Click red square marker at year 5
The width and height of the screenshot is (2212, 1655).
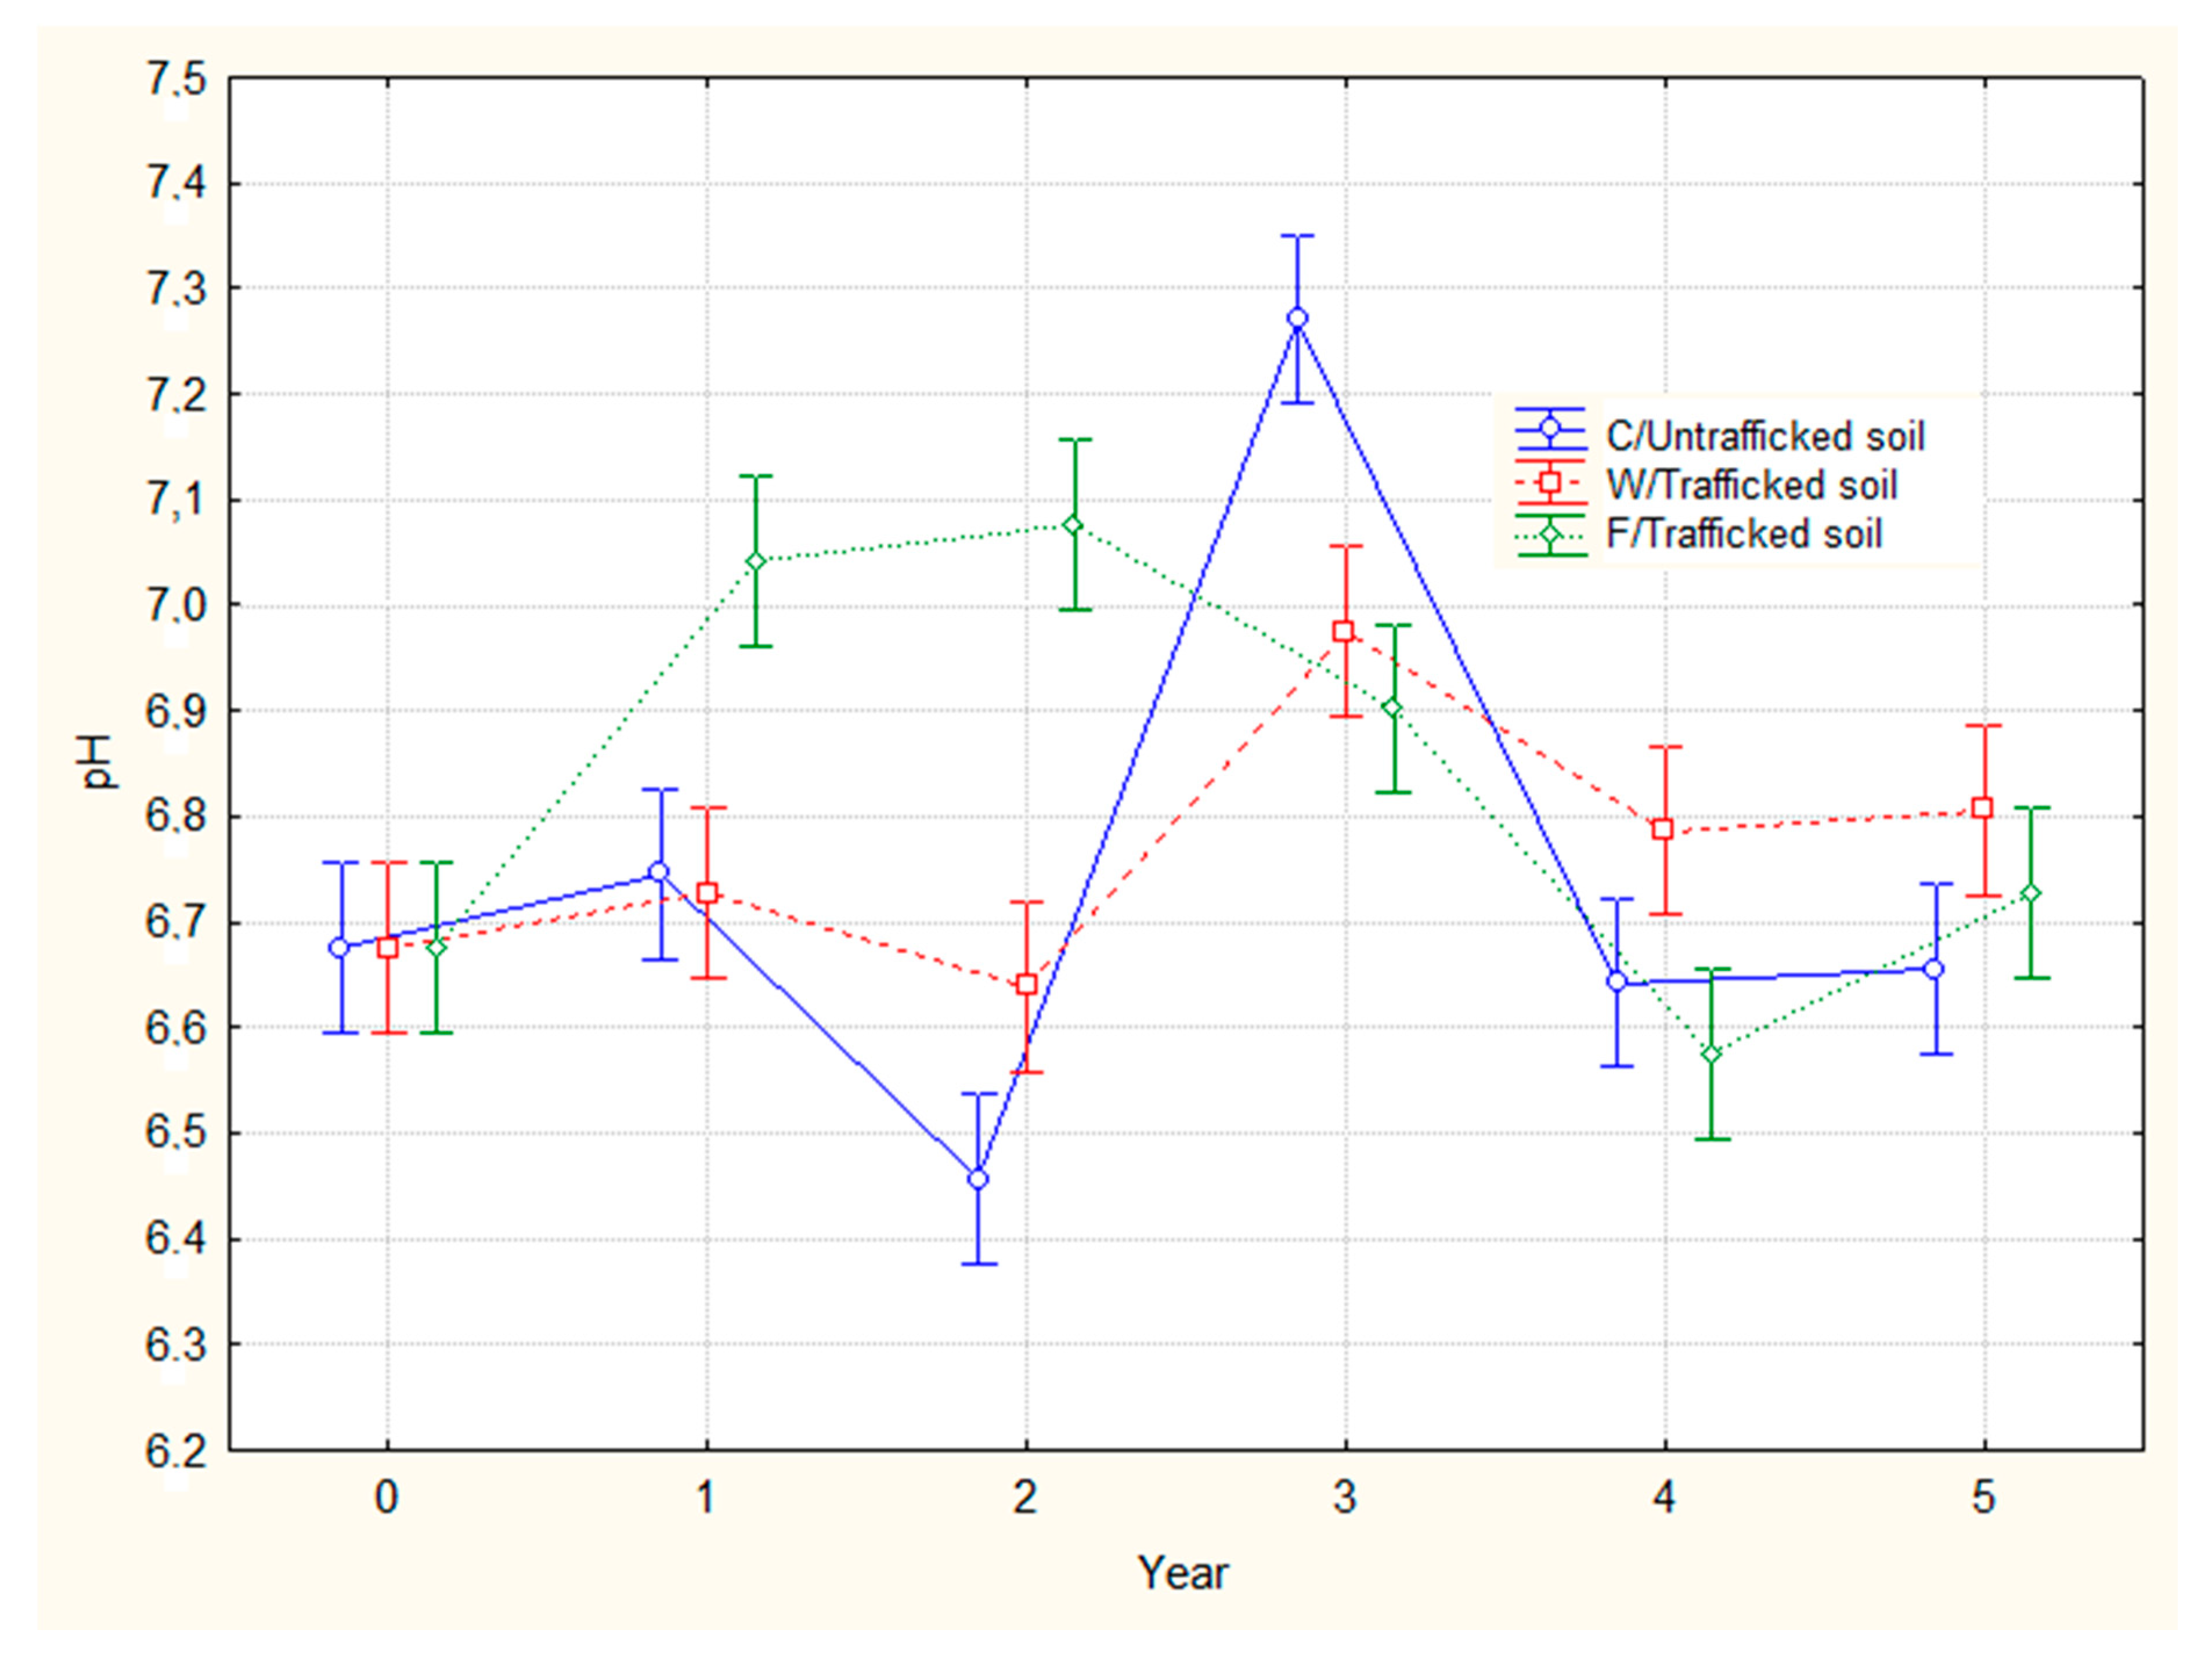coord(1982,808)
